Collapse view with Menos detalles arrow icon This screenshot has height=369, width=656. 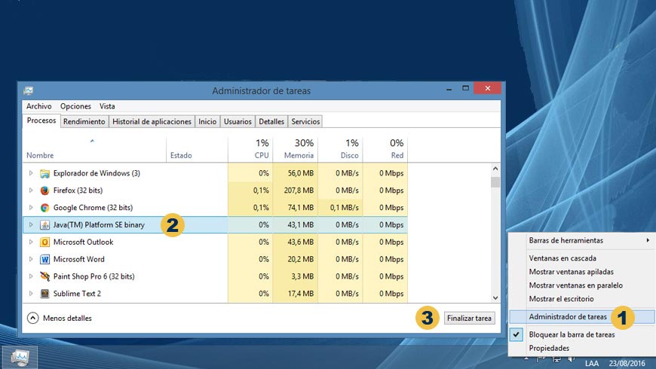(x=32, y=318)
